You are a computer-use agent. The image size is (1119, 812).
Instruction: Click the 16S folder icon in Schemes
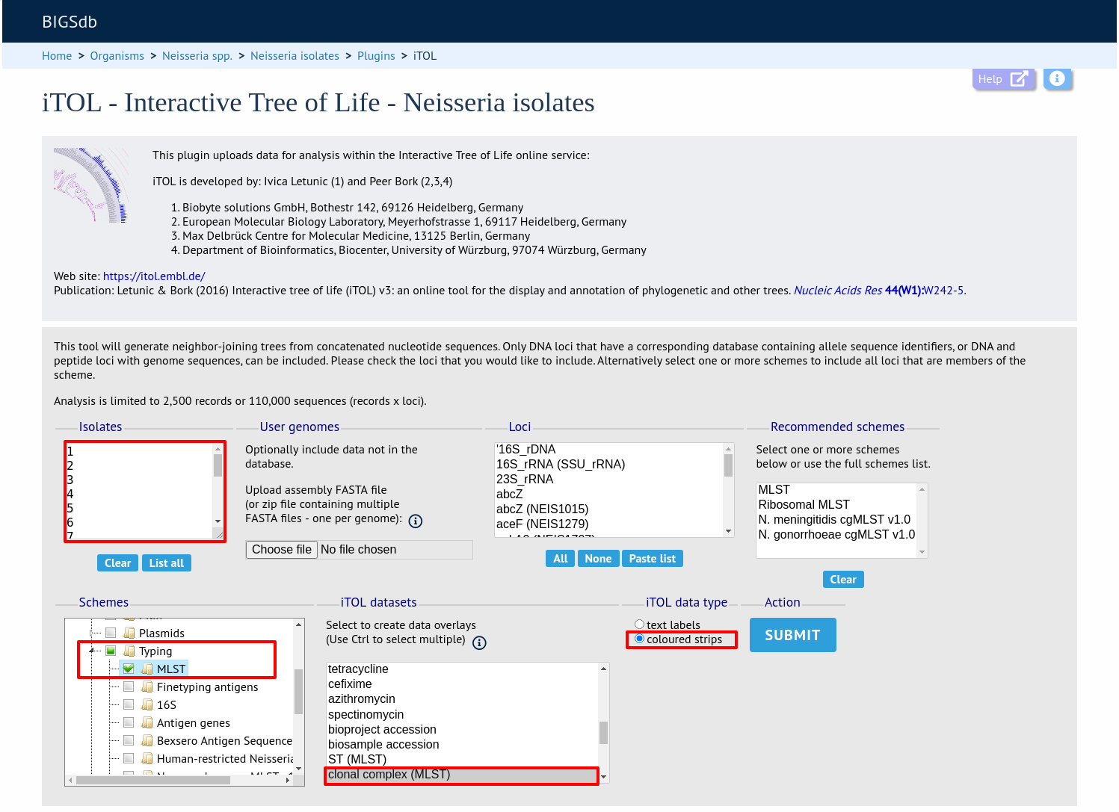(147, 704)
